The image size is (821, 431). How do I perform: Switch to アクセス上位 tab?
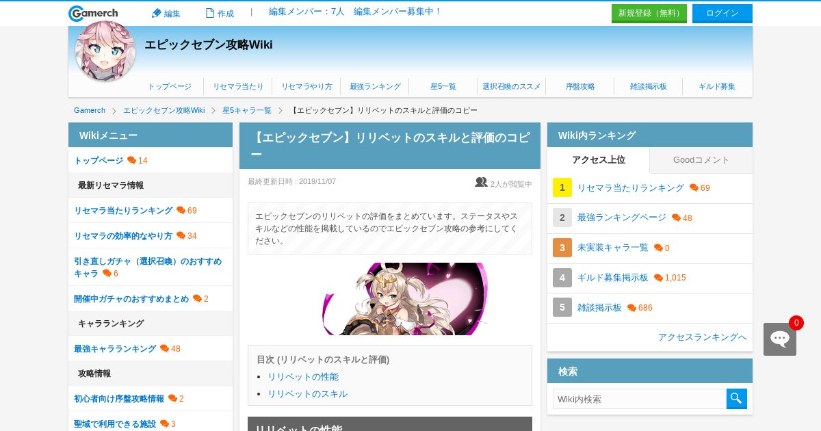click(x=599, y=160)
